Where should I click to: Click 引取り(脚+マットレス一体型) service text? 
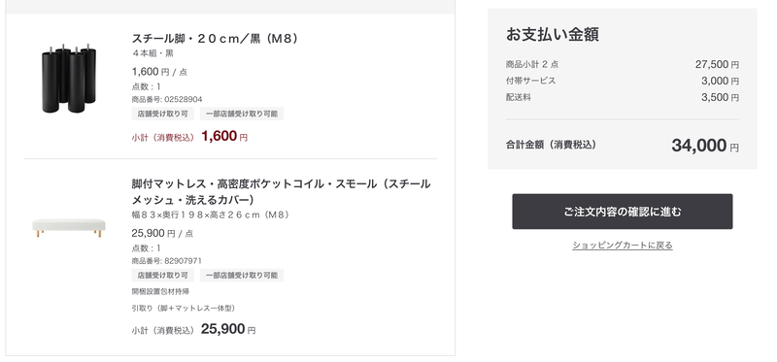click(x=184, y=308)
